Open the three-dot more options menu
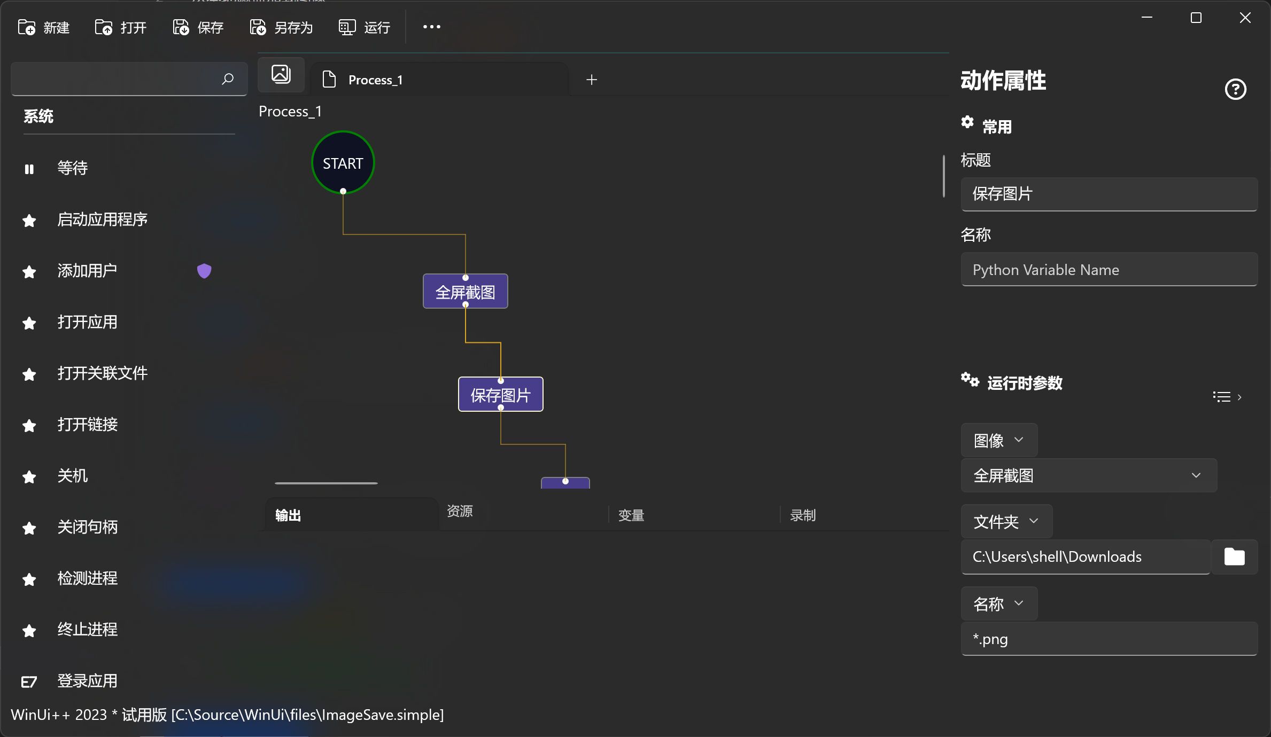This screenshot has width=1271, height=737. coord(431,27)
